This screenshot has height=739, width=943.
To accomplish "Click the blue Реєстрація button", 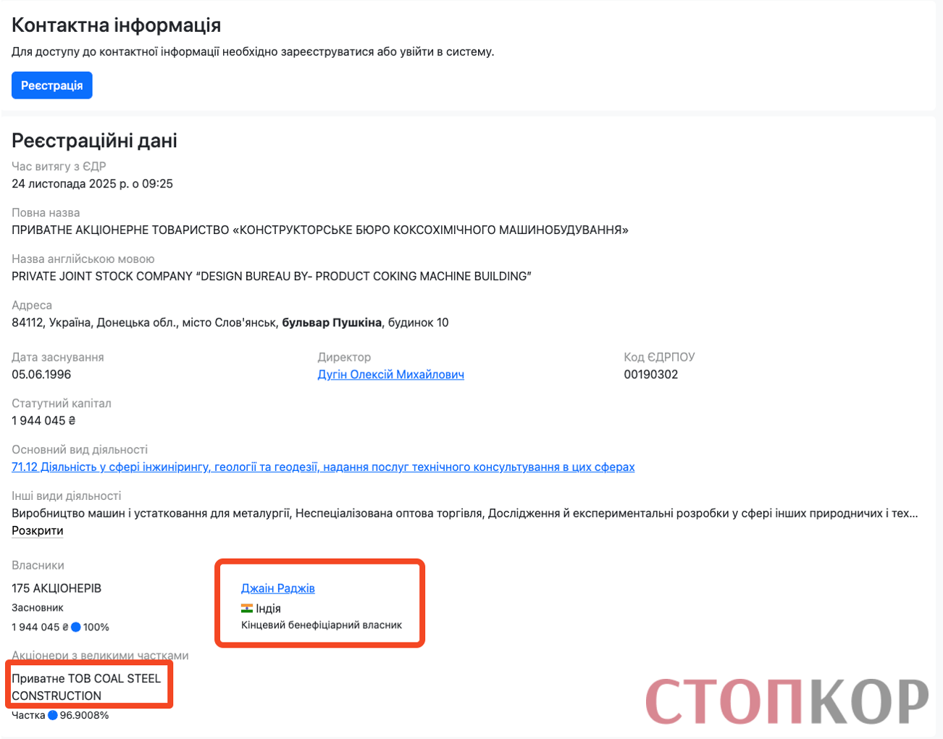I will [x=51, y=85].
